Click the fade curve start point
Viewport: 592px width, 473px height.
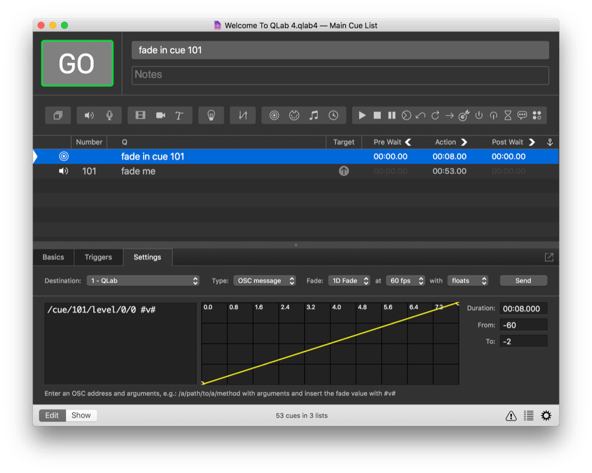point(203,383)
